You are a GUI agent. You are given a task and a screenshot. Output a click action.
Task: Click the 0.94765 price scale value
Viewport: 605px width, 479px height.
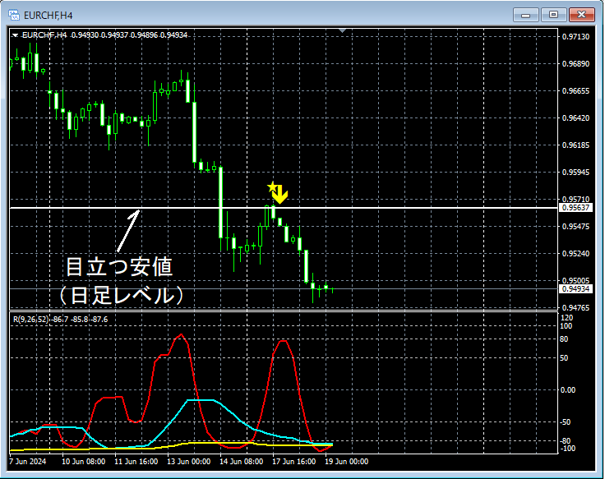click(x=575, y=308)
